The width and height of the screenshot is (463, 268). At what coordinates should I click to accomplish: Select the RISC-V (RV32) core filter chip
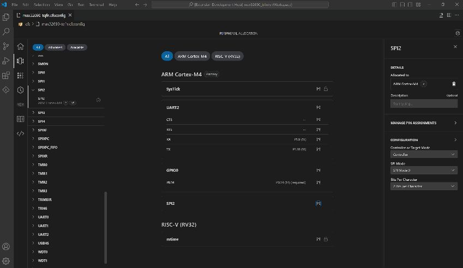tap(227, 56)
